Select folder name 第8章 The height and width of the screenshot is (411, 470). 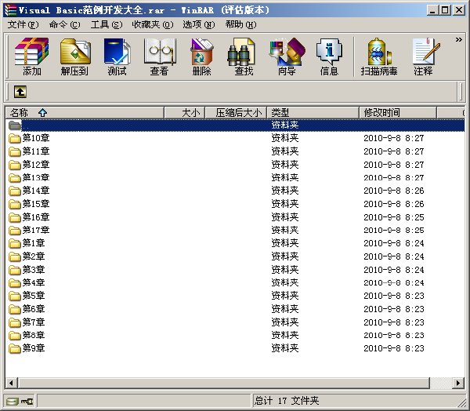coord(34,335)
